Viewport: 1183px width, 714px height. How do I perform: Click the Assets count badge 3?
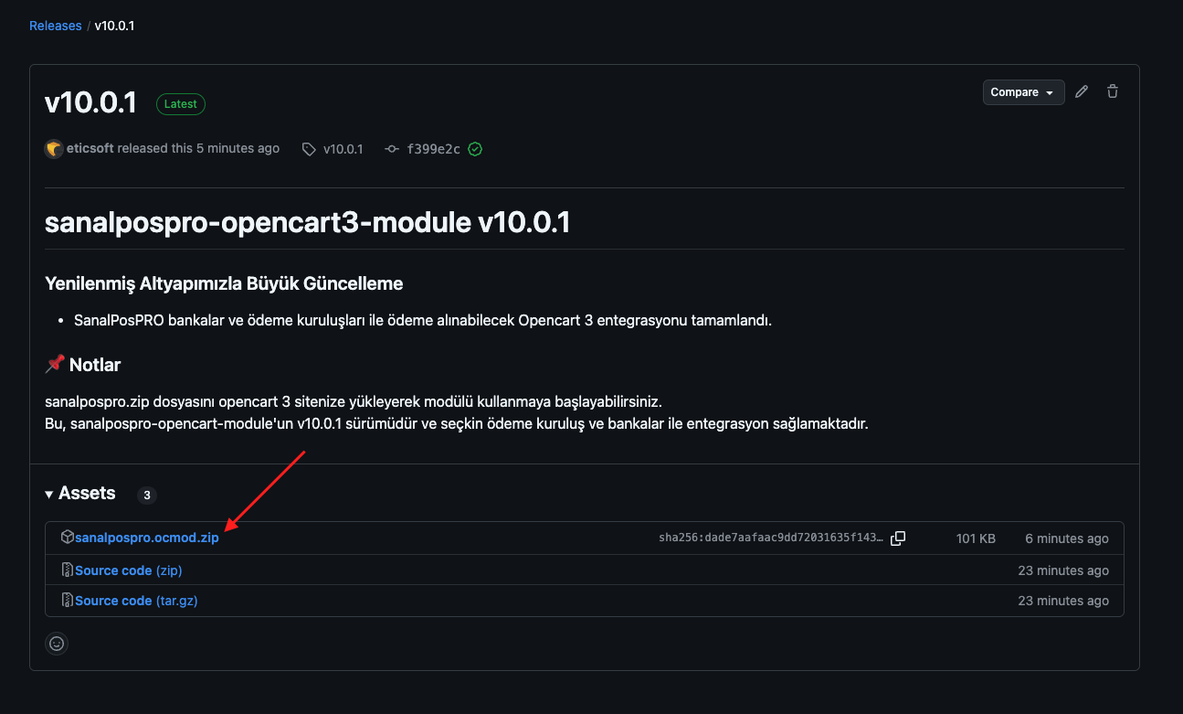click(146, 496)
